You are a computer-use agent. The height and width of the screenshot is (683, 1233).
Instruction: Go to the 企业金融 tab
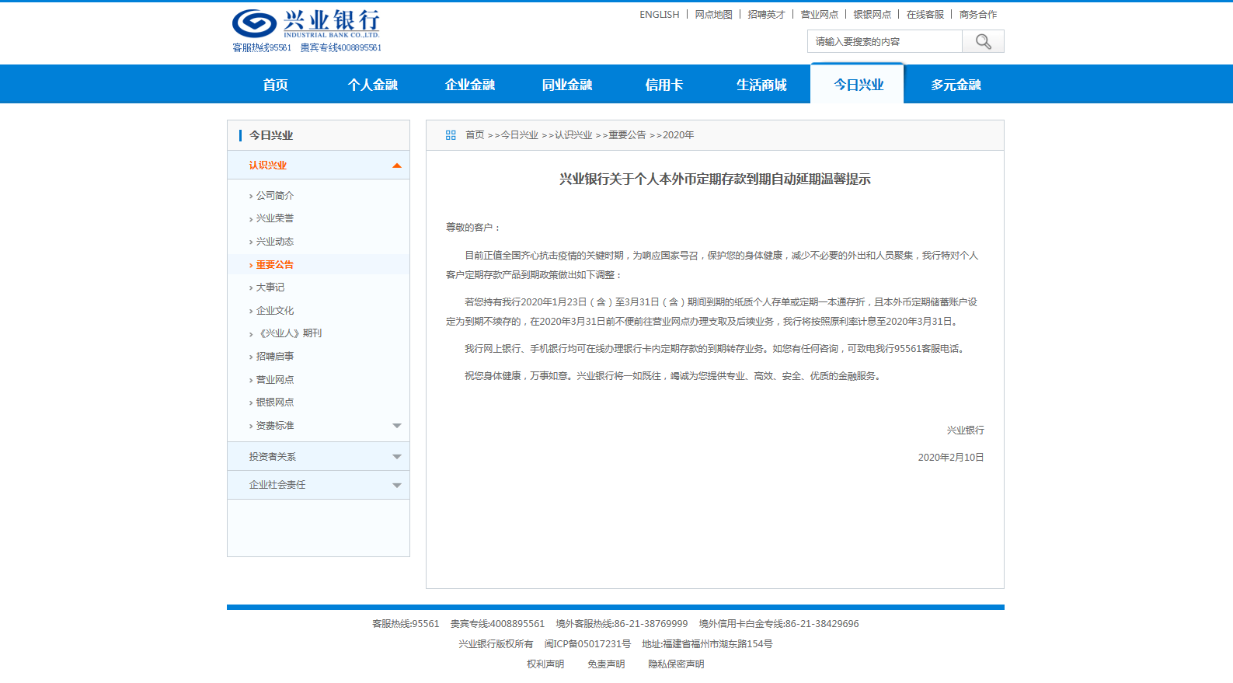pyautogui.click(x=470, y=85)
